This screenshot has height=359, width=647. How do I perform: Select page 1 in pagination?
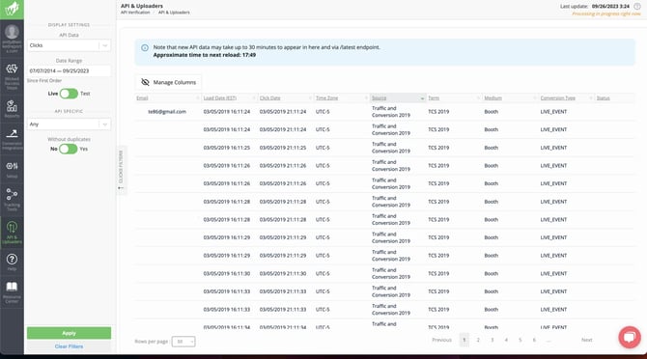click(x=464, y=340)
